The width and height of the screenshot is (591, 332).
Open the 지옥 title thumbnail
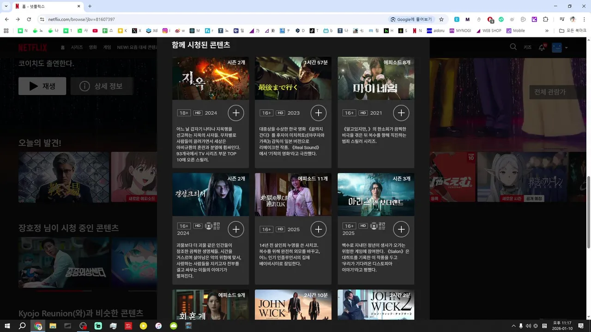211,78
